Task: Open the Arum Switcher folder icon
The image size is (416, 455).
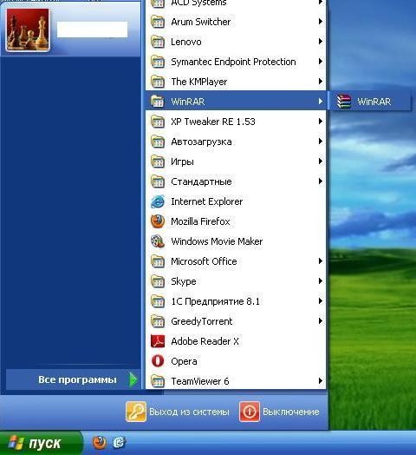Action: point(158,22)
